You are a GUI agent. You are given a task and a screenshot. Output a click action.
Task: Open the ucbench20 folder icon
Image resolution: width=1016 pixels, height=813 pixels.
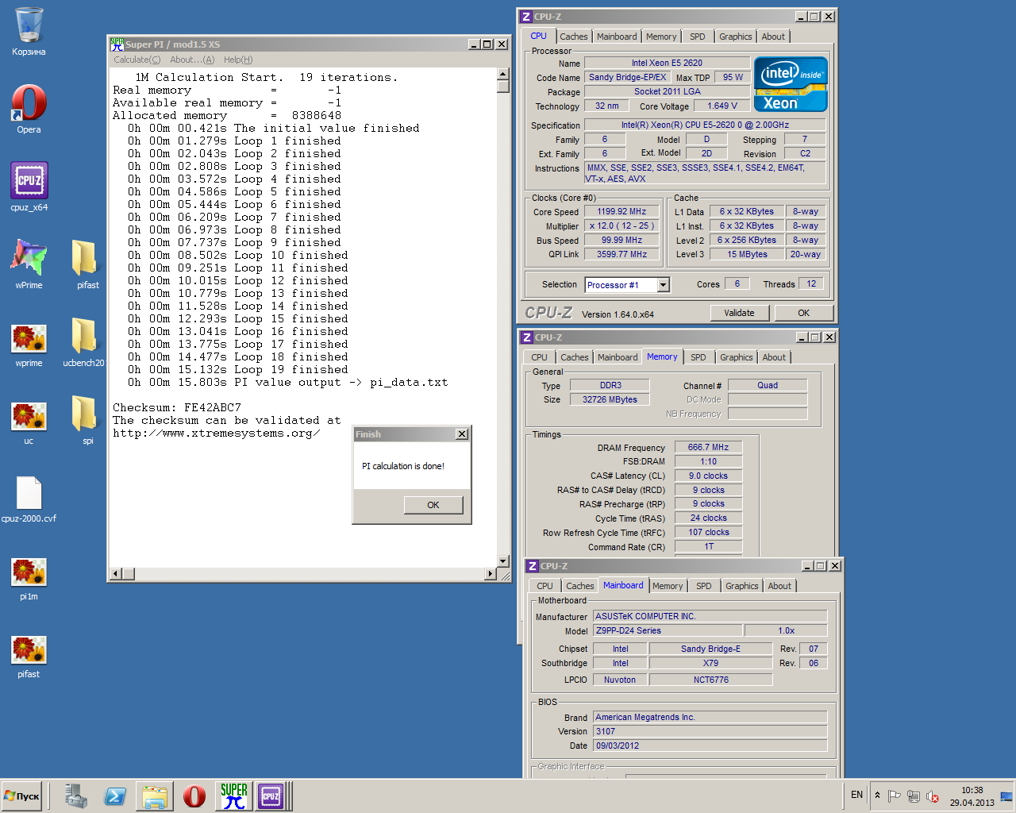pos(83,343)
